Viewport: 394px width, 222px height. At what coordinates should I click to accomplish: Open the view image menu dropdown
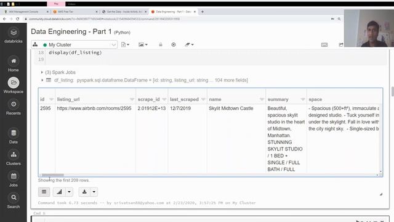[x=143, y=44]
